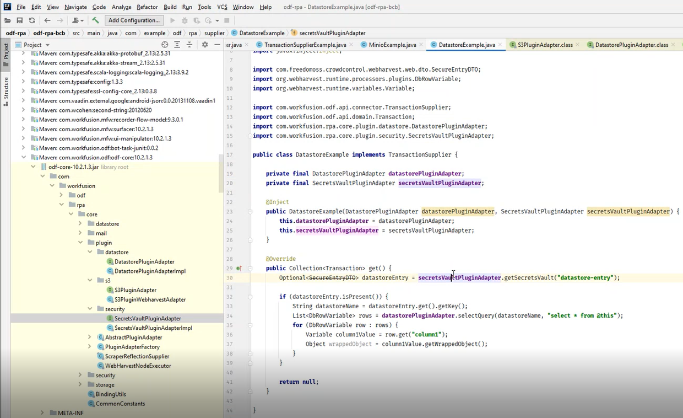683x418 pixels.
Task: Click the green Build project hammer icon
Action: point(95,20)
